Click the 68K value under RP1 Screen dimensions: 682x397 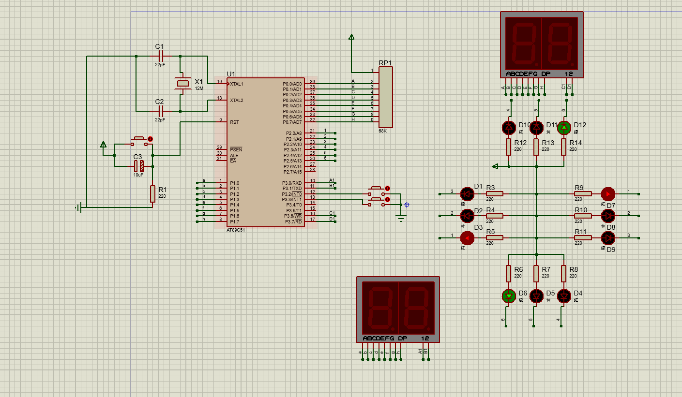coord(382,131)
